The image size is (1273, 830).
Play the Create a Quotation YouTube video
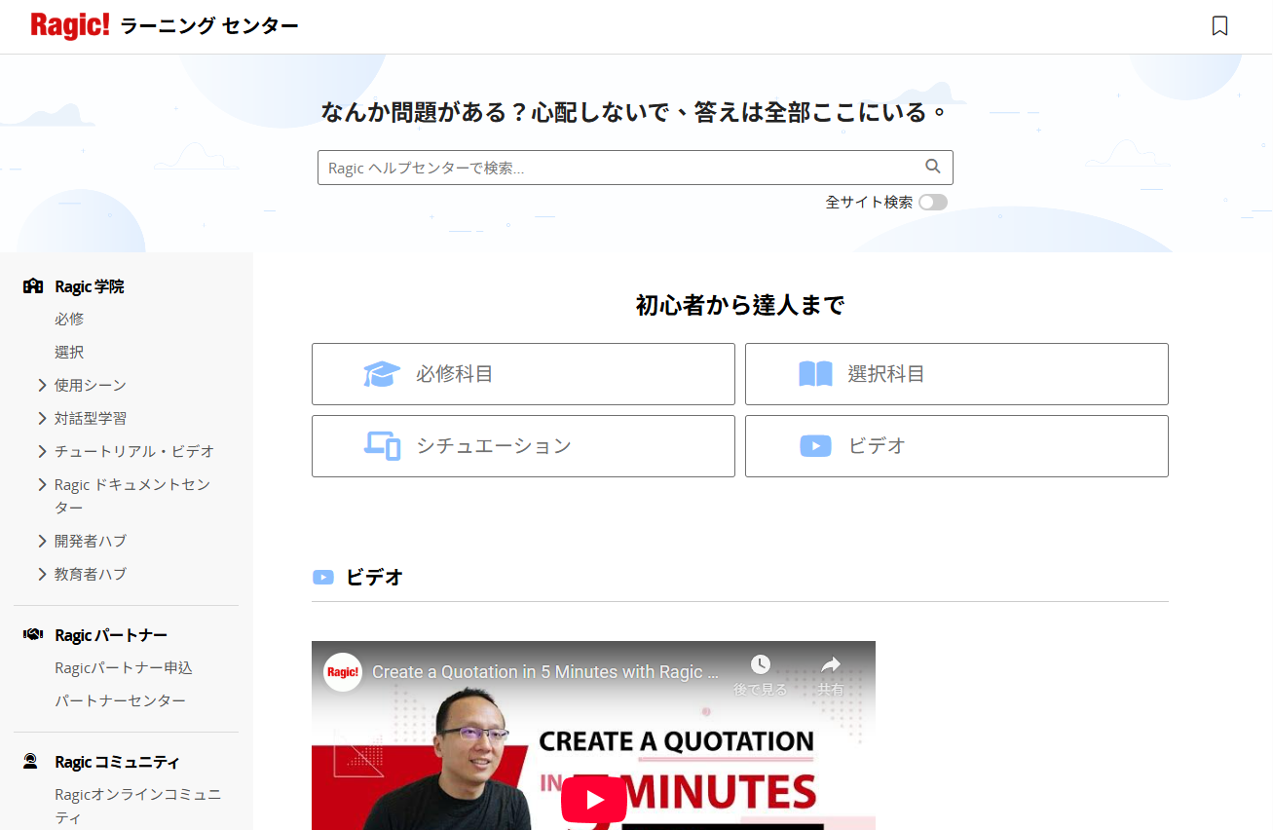point(594,801)
